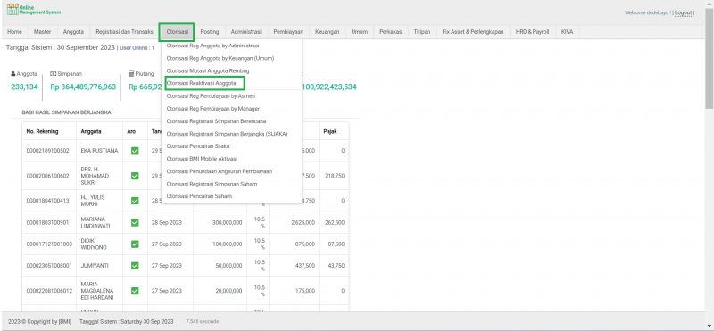Click the Anggota person icon in summary

tap(13, 73)
